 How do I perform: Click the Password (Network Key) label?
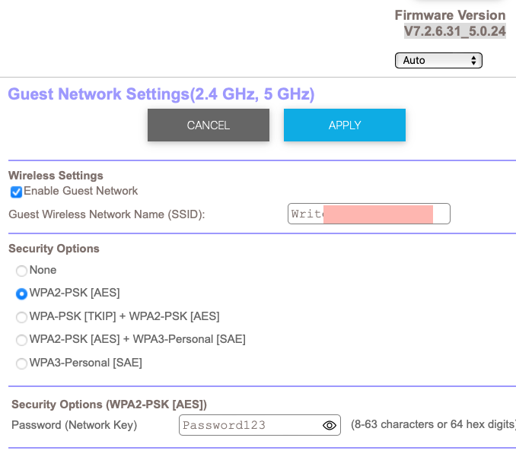(75, 425)
